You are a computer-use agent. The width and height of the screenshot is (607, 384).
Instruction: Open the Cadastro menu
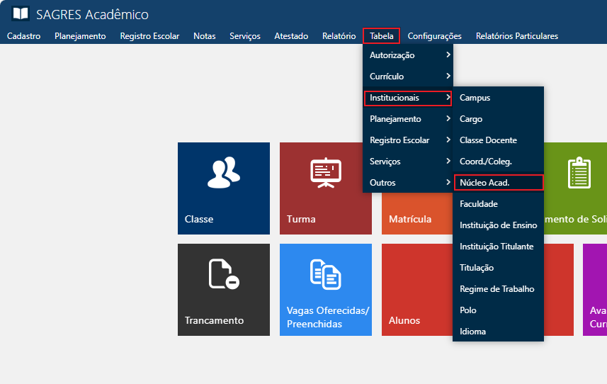23,36
